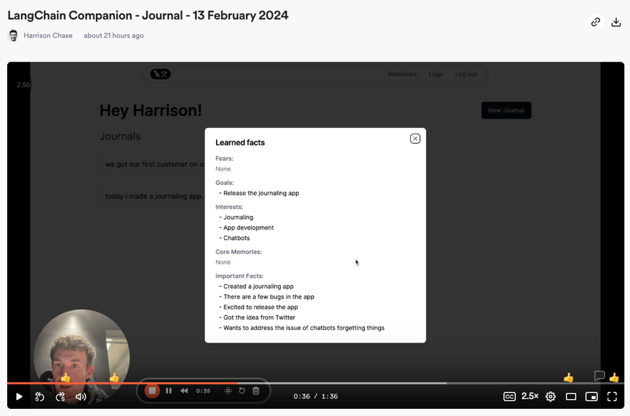
Task: Click the comment bubble on the timeline
Action: tap(599, 376)
